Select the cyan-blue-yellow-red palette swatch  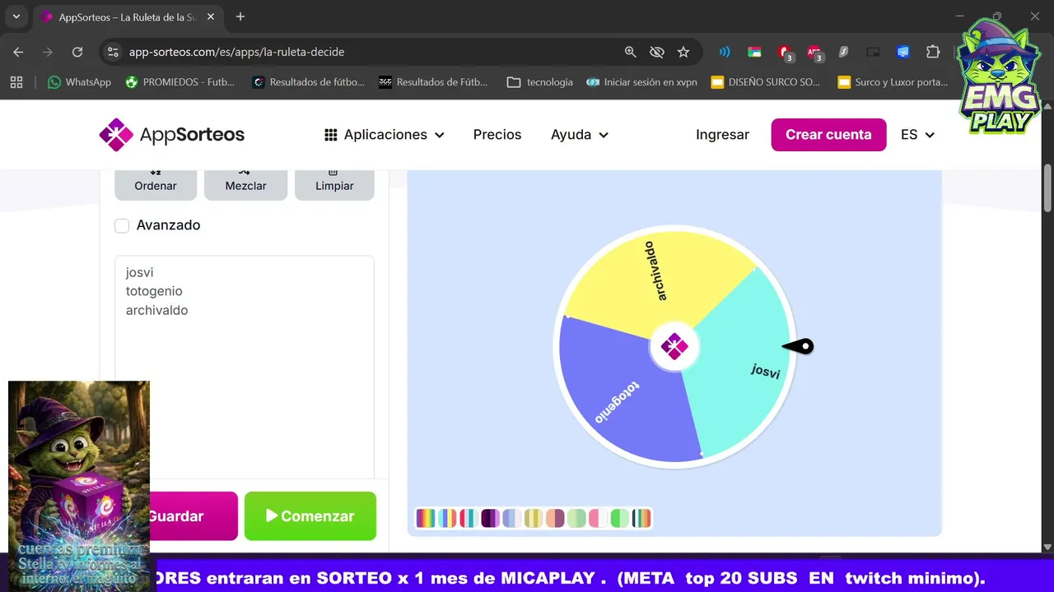(x=447, y=518)
